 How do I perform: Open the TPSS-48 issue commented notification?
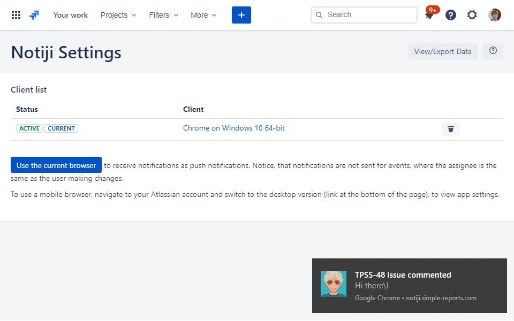tap(410, 286)
